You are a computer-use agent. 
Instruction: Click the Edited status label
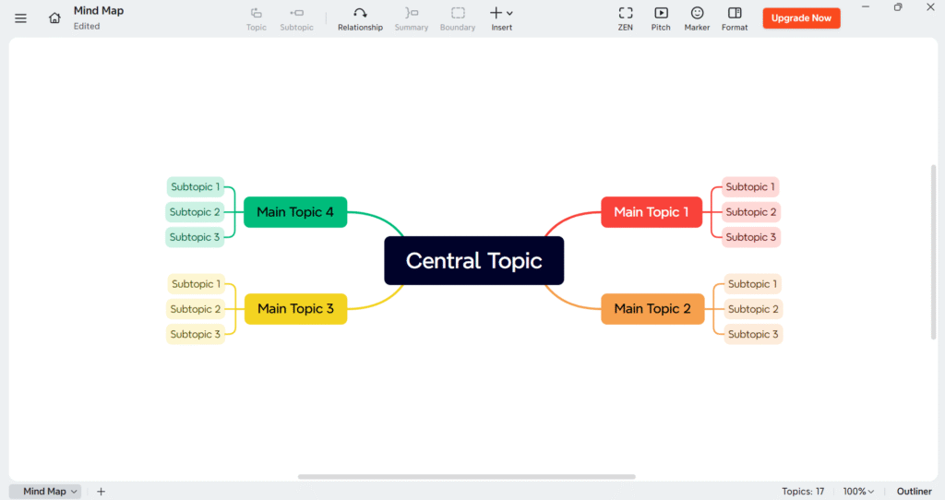(x=87, y=27)
